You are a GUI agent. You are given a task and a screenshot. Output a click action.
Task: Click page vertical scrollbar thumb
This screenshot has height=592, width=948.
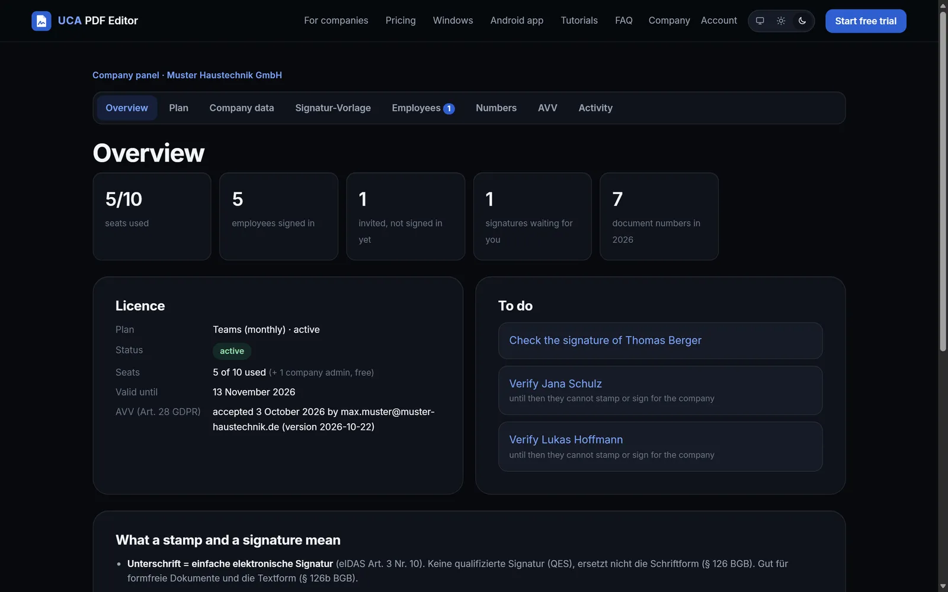coord(943,181)
